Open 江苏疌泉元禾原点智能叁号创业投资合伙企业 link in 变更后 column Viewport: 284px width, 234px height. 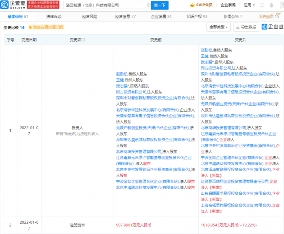238,136
